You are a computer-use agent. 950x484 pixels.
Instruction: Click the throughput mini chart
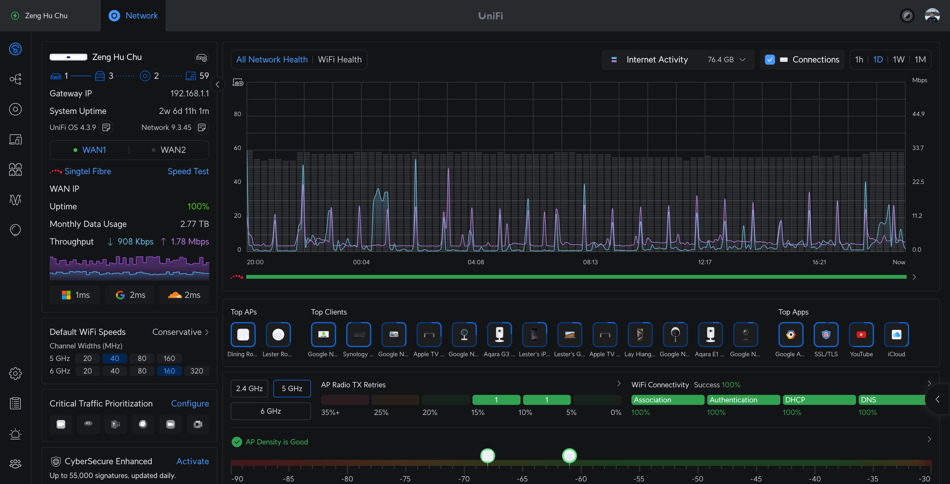pos(129,267)
